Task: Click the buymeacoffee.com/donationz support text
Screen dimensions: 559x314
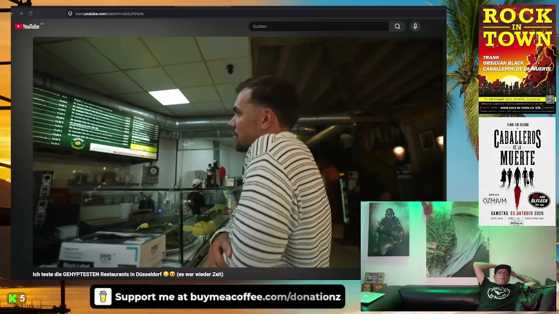Action: [228, 297]
